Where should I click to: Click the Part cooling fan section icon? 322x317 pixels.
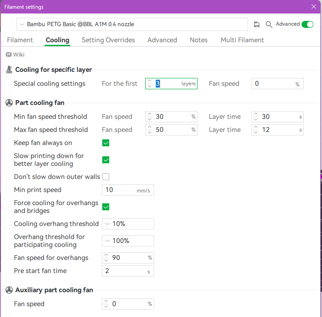[x=9, y=103]
